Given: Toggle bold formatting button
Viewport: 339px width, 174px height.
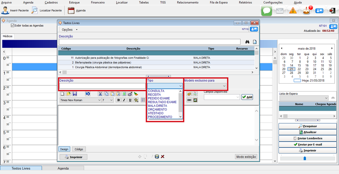Looking at the screenshot, I should pyautogui.click(x=118, y=100).
